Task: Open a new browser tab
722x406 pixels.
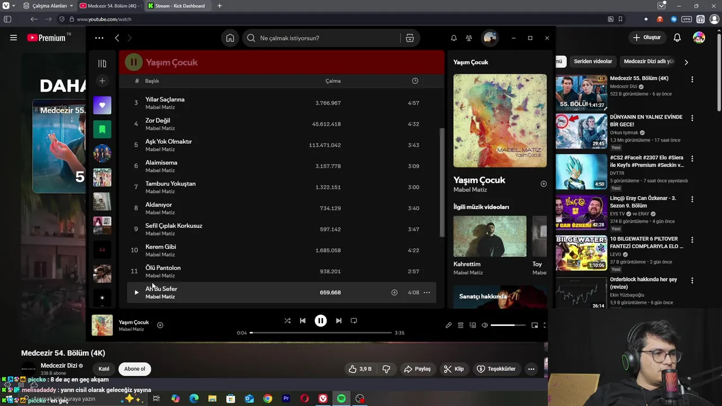Action: (219, 6)
